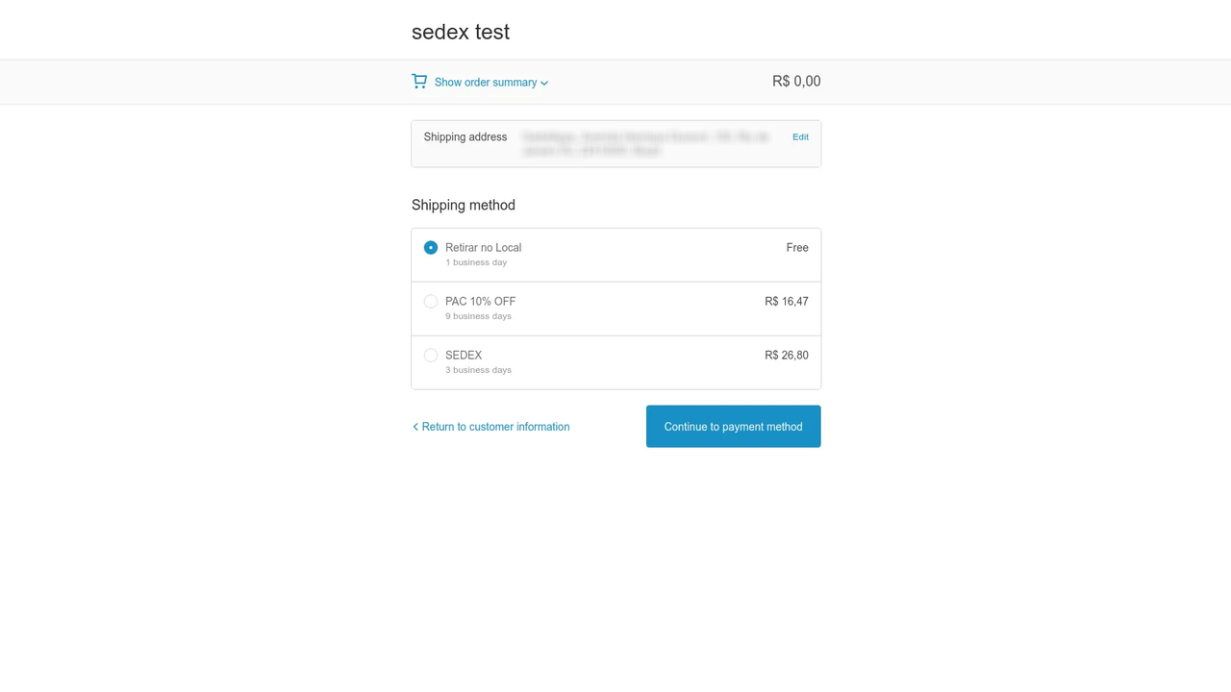Select Retirar no Local radio button
Screen dimensions: 1231x692
pos(431,248)
